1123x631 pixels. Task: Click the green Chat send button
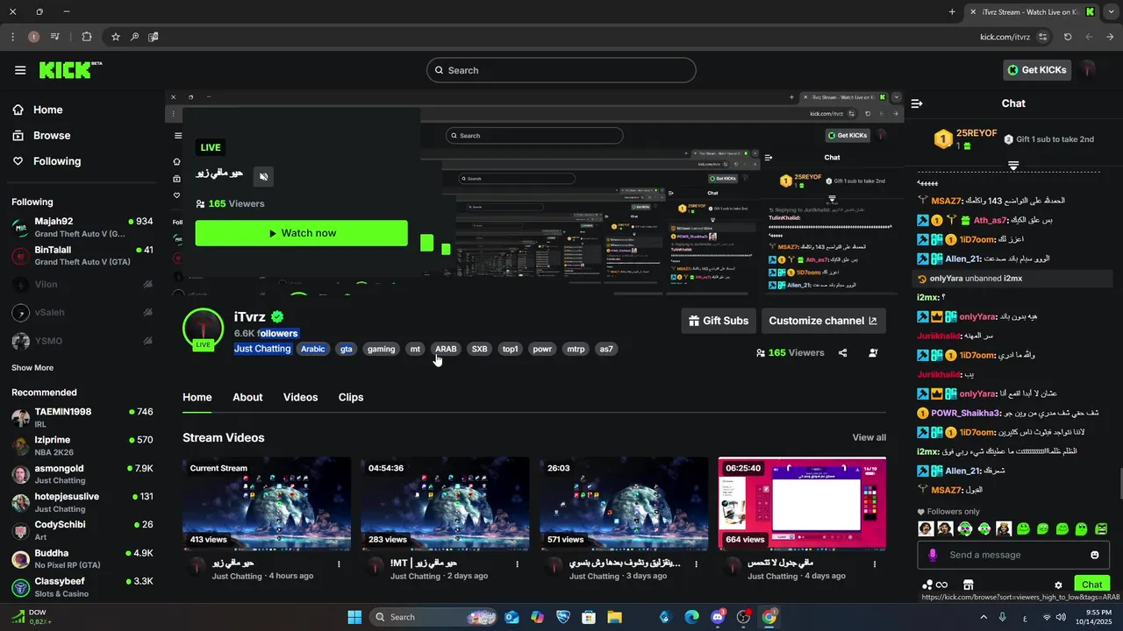(1092, 585)
